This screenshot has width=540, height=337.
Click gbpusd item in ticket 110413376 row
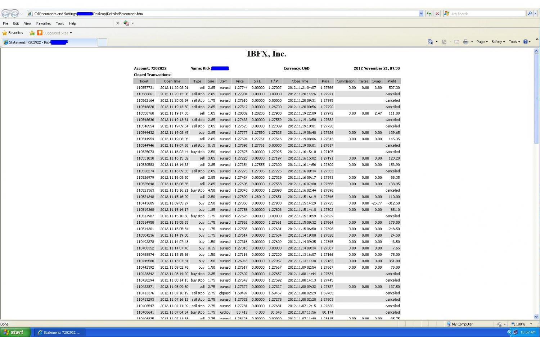[x=225, y=293]
